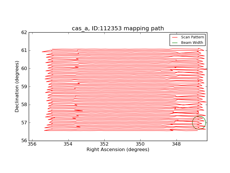Click the red line sample in legend
The height and width of the screenshot is (173, 230).
[x=175, y=37]
